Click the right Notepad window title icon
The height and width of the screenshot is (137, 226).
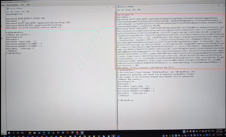(x=119, y=7)
